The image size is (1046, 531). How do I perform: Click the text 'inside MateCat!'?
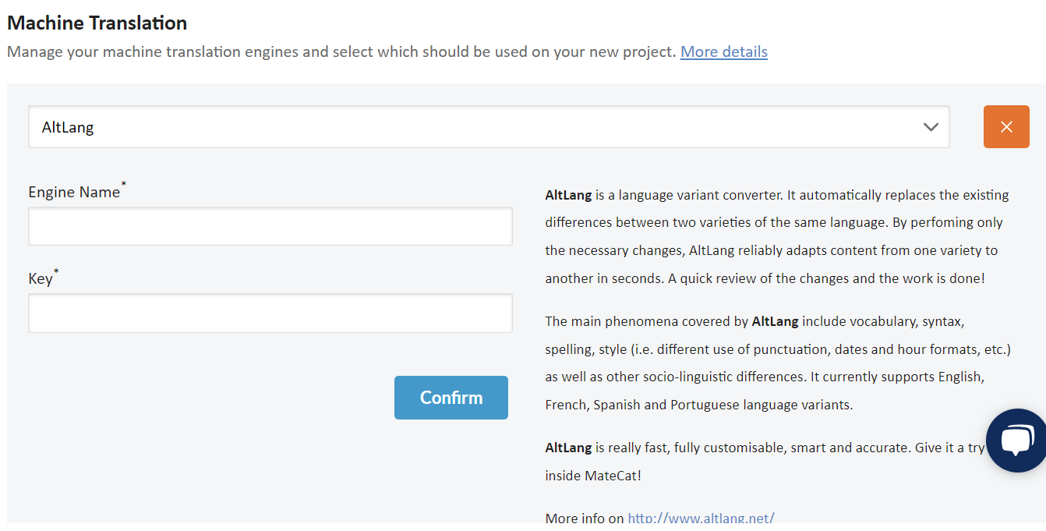click(593, 476)
